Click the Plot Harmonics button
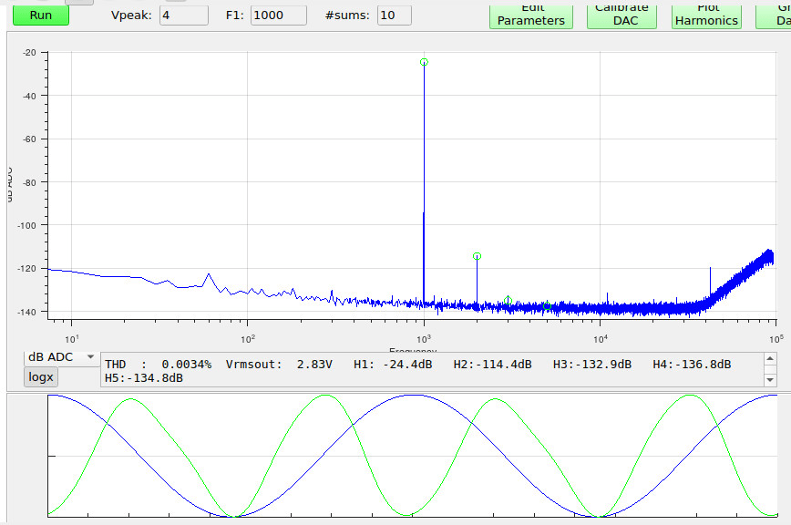Screen dimensions: 791x525 click(x=706, y=16)
